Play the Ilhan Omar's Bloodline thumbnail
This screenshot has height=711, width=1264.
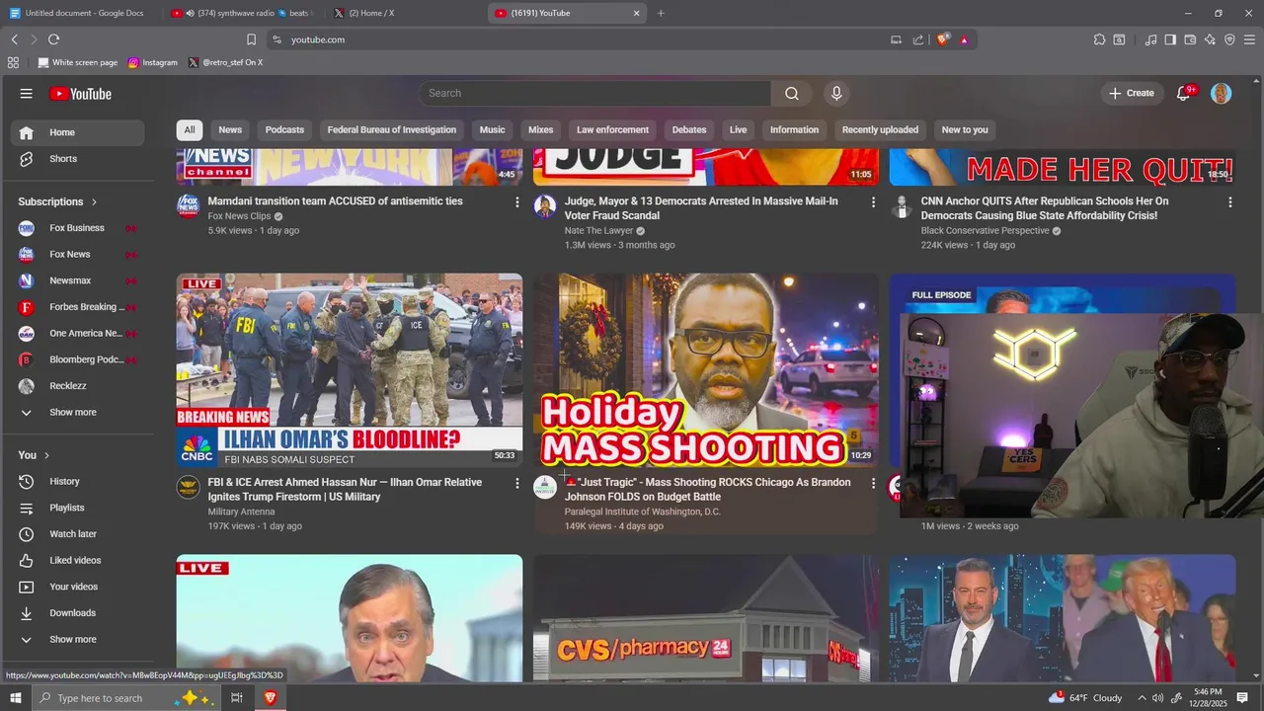point(350,370)
